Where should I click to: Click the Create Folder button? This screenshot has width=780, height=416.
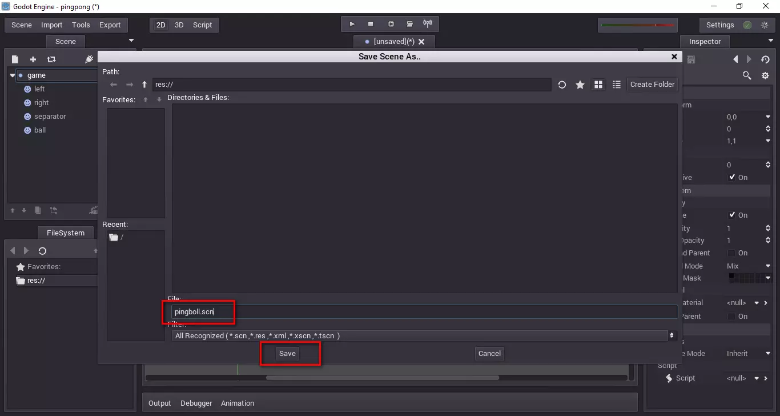tap(652, 85)
